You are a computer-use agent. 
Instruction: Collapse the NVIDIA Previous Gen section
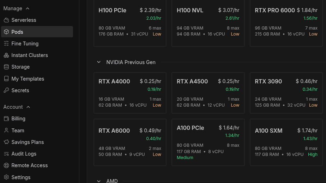pos(99,62)
